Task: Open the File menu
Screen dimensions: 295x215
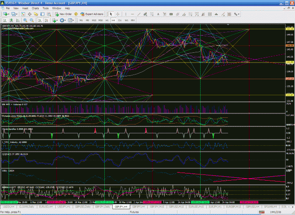Action: click(8, 8)
